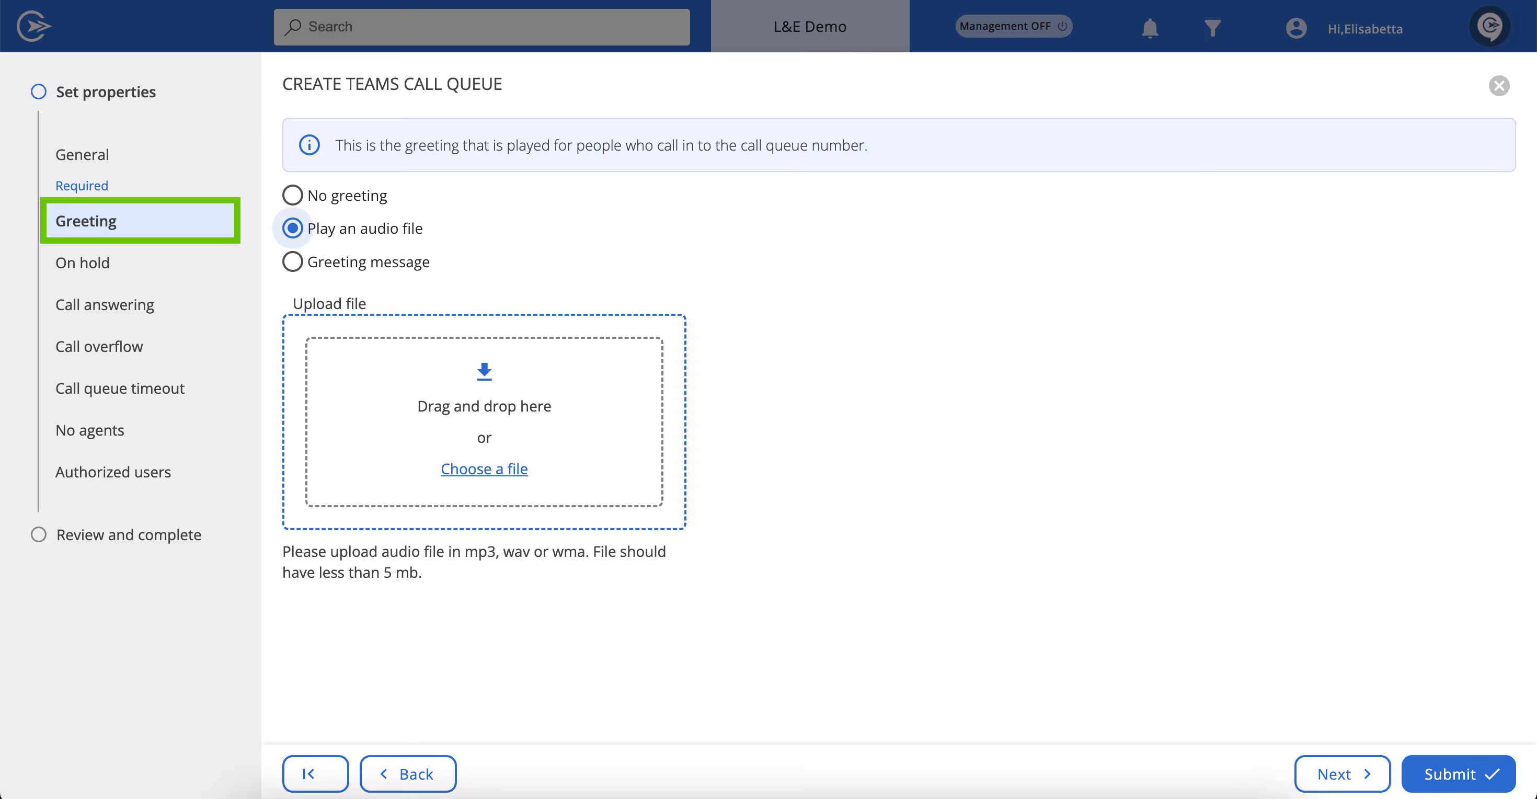This screenshot has width=1537, height=799.
Task: Click inside the Search field
Action: click(x=481, y=26)
